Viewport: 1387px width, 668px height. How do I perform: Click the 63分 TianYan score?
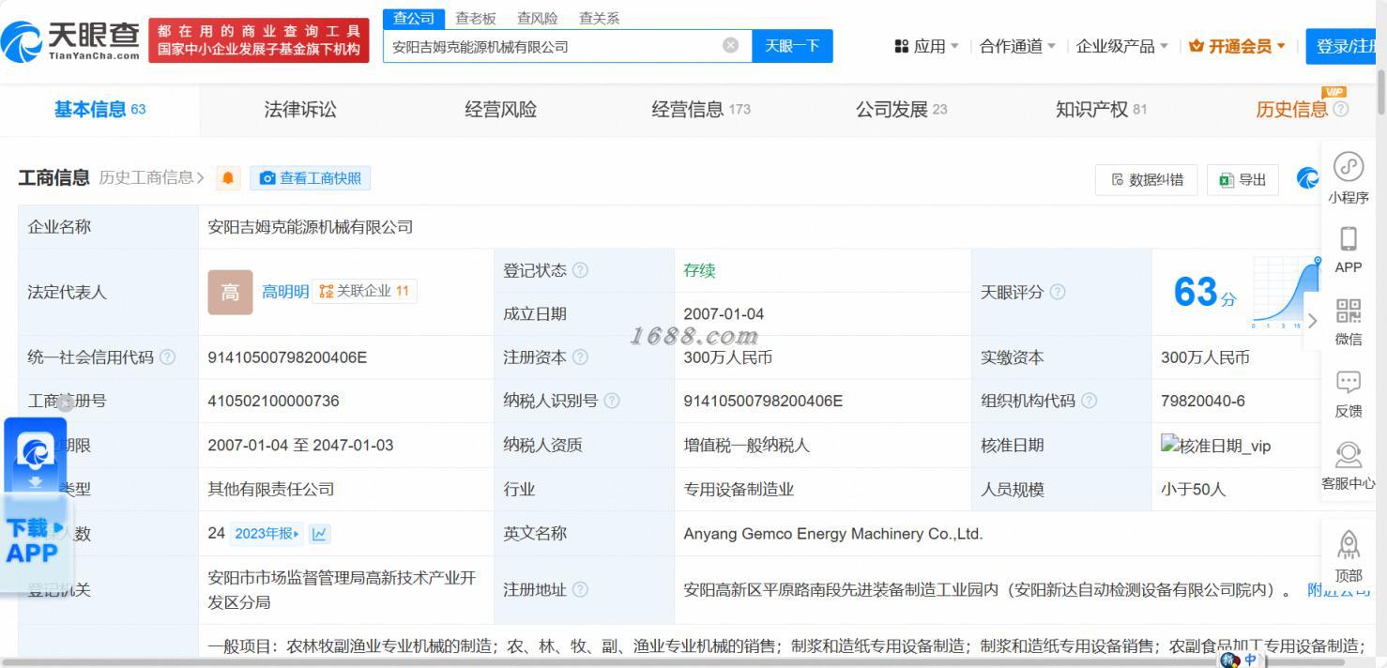(x=1205, y=292)
